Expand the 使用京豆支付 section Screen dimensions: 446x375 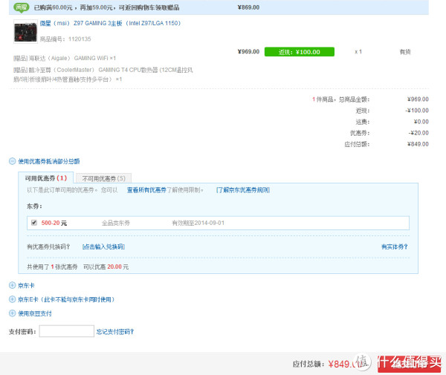35,313
